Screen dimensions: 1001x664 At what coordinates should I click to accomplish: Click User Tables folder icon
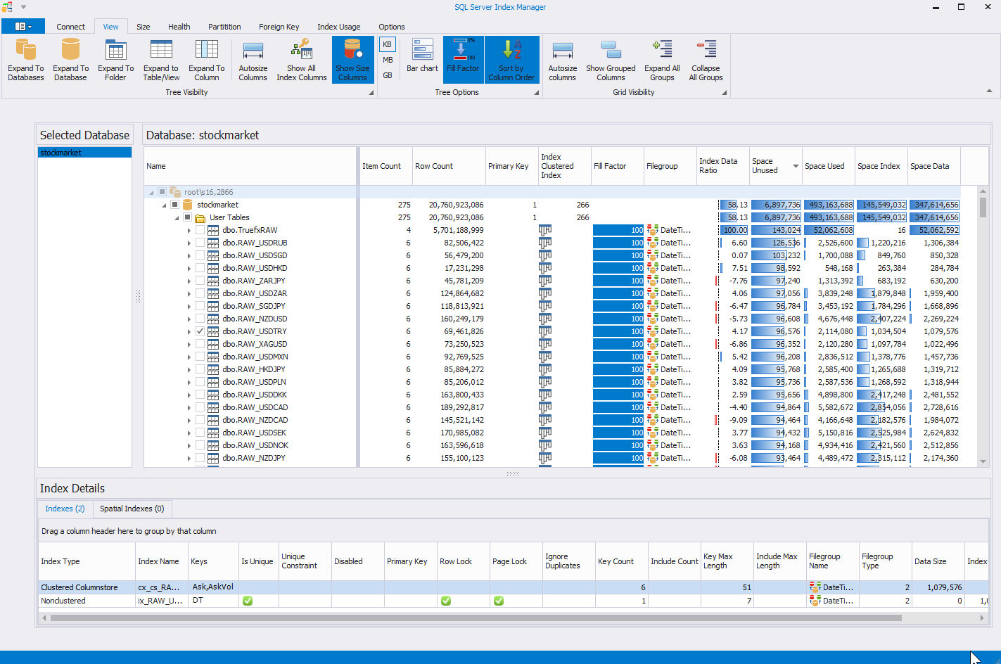point(200,217)
